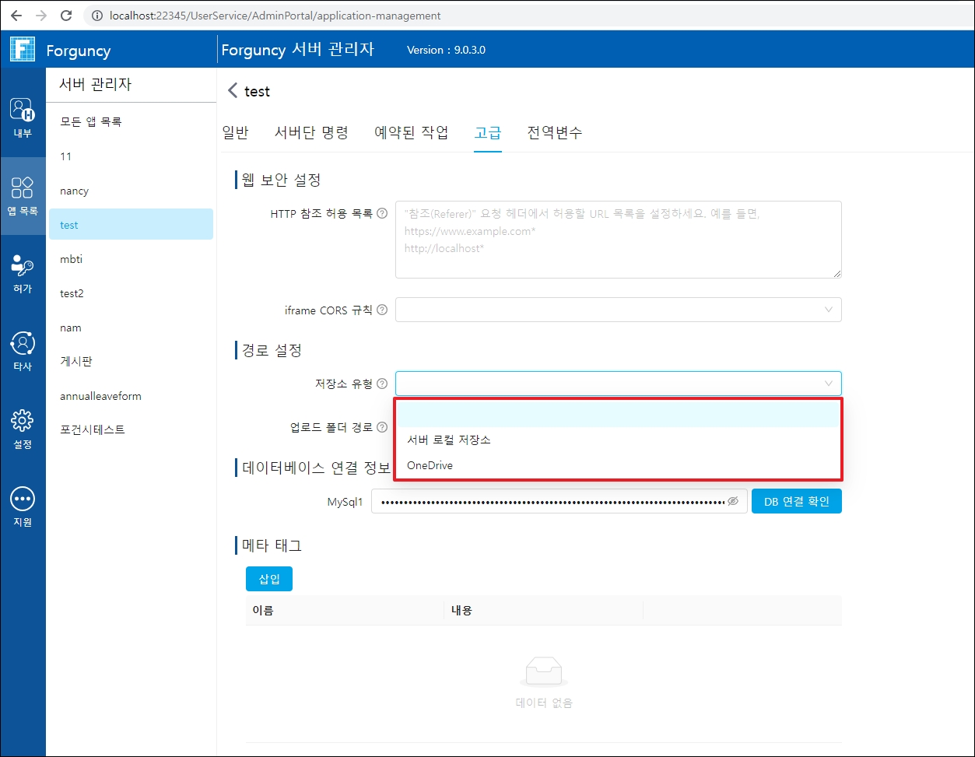975x757 pixels.
Task: Click the HTTP 참조 허용 목록 text area
Action: click(618, 240)
